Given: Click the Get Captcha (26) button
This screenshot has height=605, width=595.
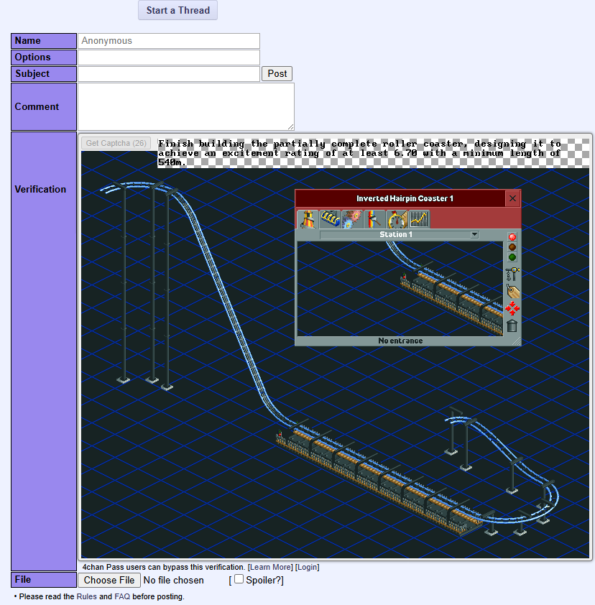Looking at the screenshot, I should point(116,143).
